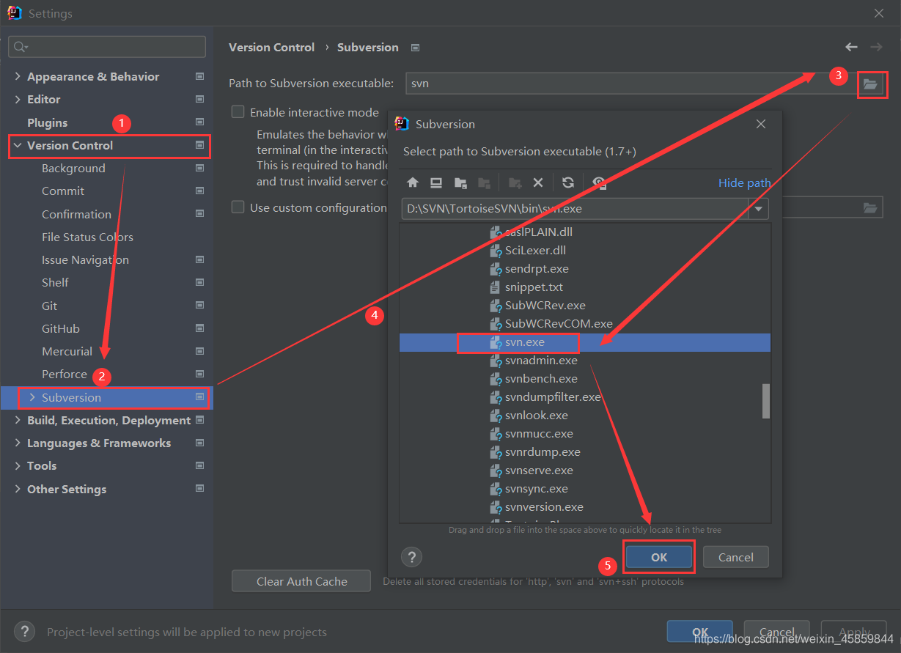Select Git settings page
901x653 pixels.
[49, 306]
